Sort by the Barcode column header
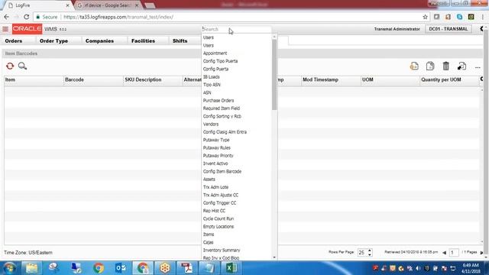 pos(93,79)
